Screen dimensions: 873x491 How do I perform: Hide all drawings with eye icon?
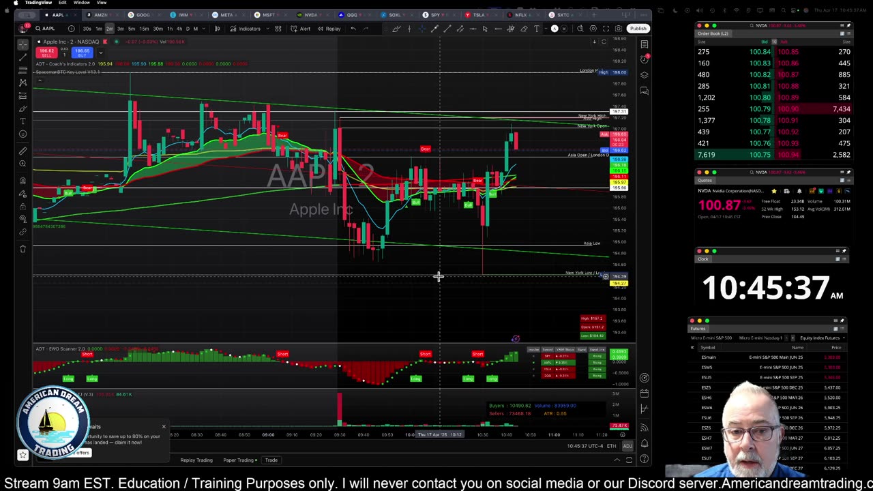23,220
